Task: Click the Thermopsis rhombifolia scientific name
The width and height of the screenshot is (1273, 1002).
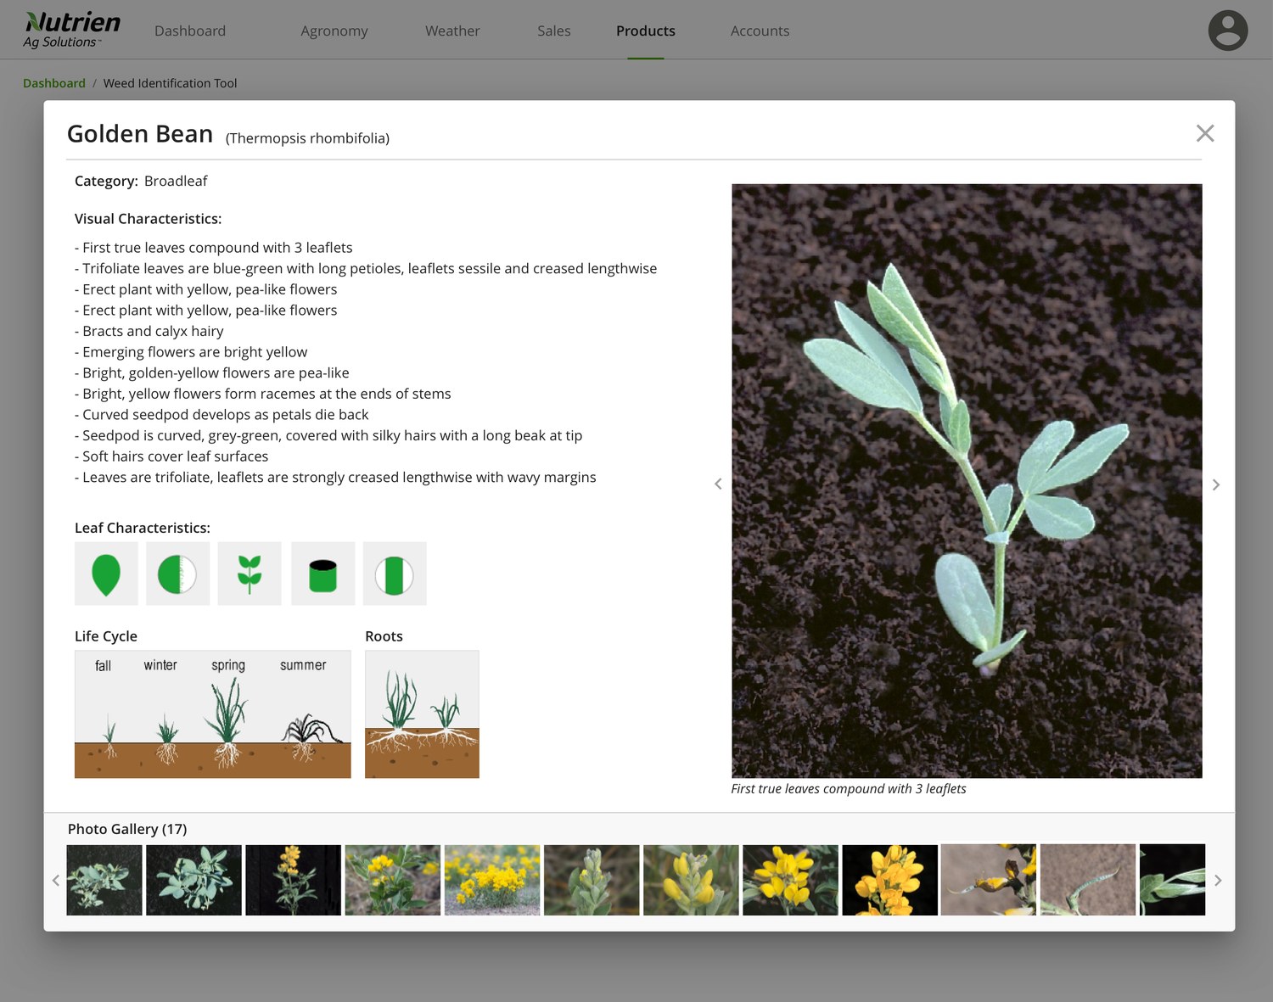Action: 307,138
